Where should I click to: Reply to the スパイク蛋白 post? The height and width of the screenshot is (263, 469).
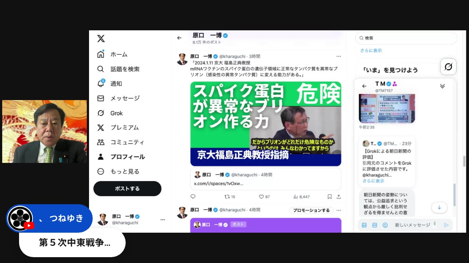[x=193, y=197]
